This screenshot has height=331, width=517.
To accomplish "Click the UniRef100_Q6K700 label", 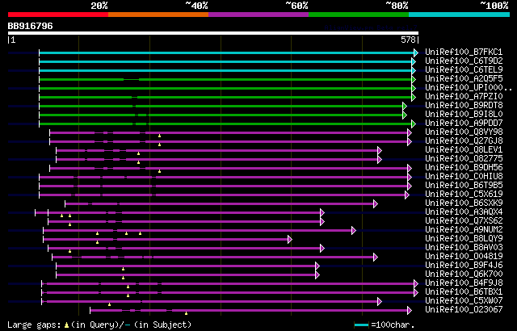I will point(464,274).
